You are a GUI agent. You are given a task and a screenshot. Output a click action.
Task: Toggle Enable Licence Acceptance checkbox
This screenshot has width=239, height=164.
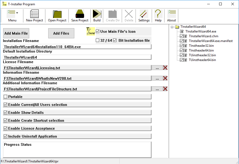(6, 128)
